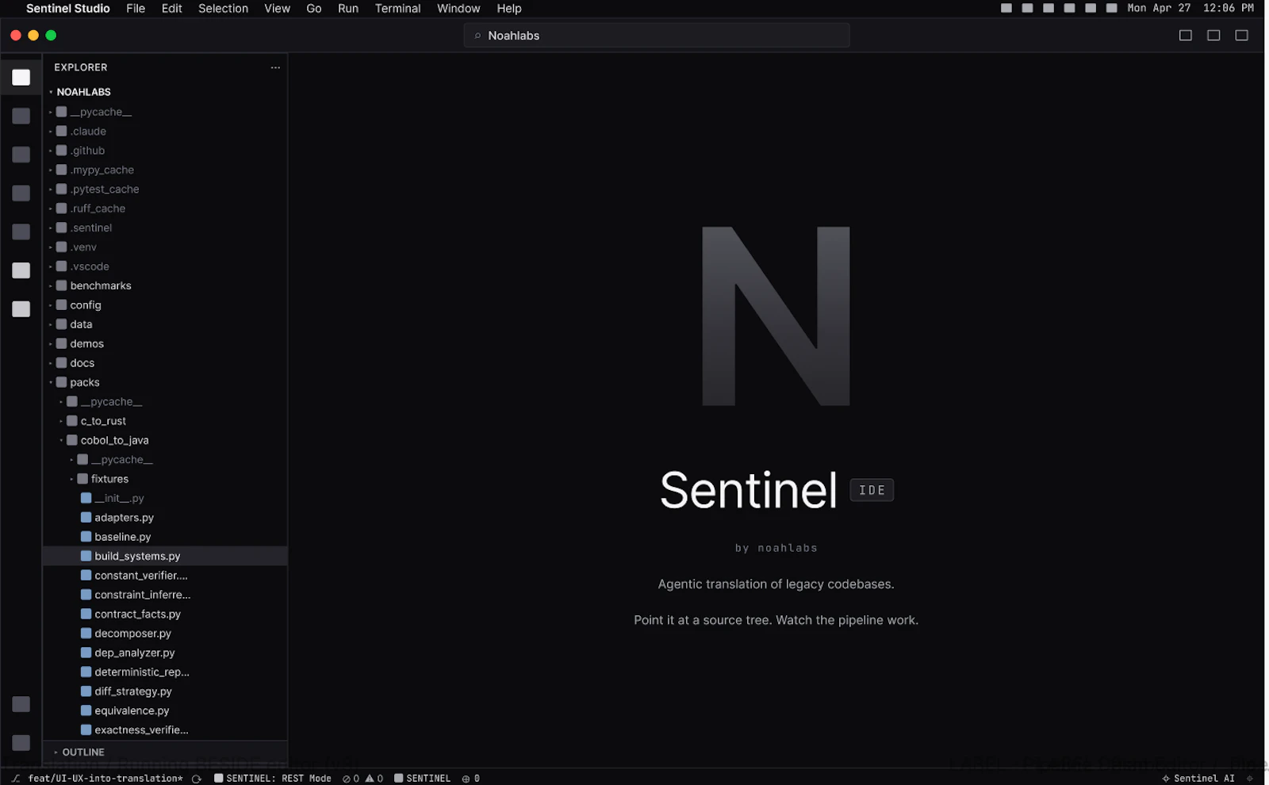
Task: Click the errors count icon in status bar
Action: 347,779
